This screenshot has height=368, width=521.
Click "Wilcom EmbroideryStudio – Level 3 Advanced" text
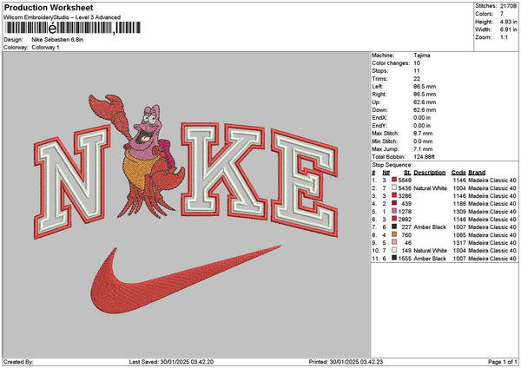(x=63, y=17)
